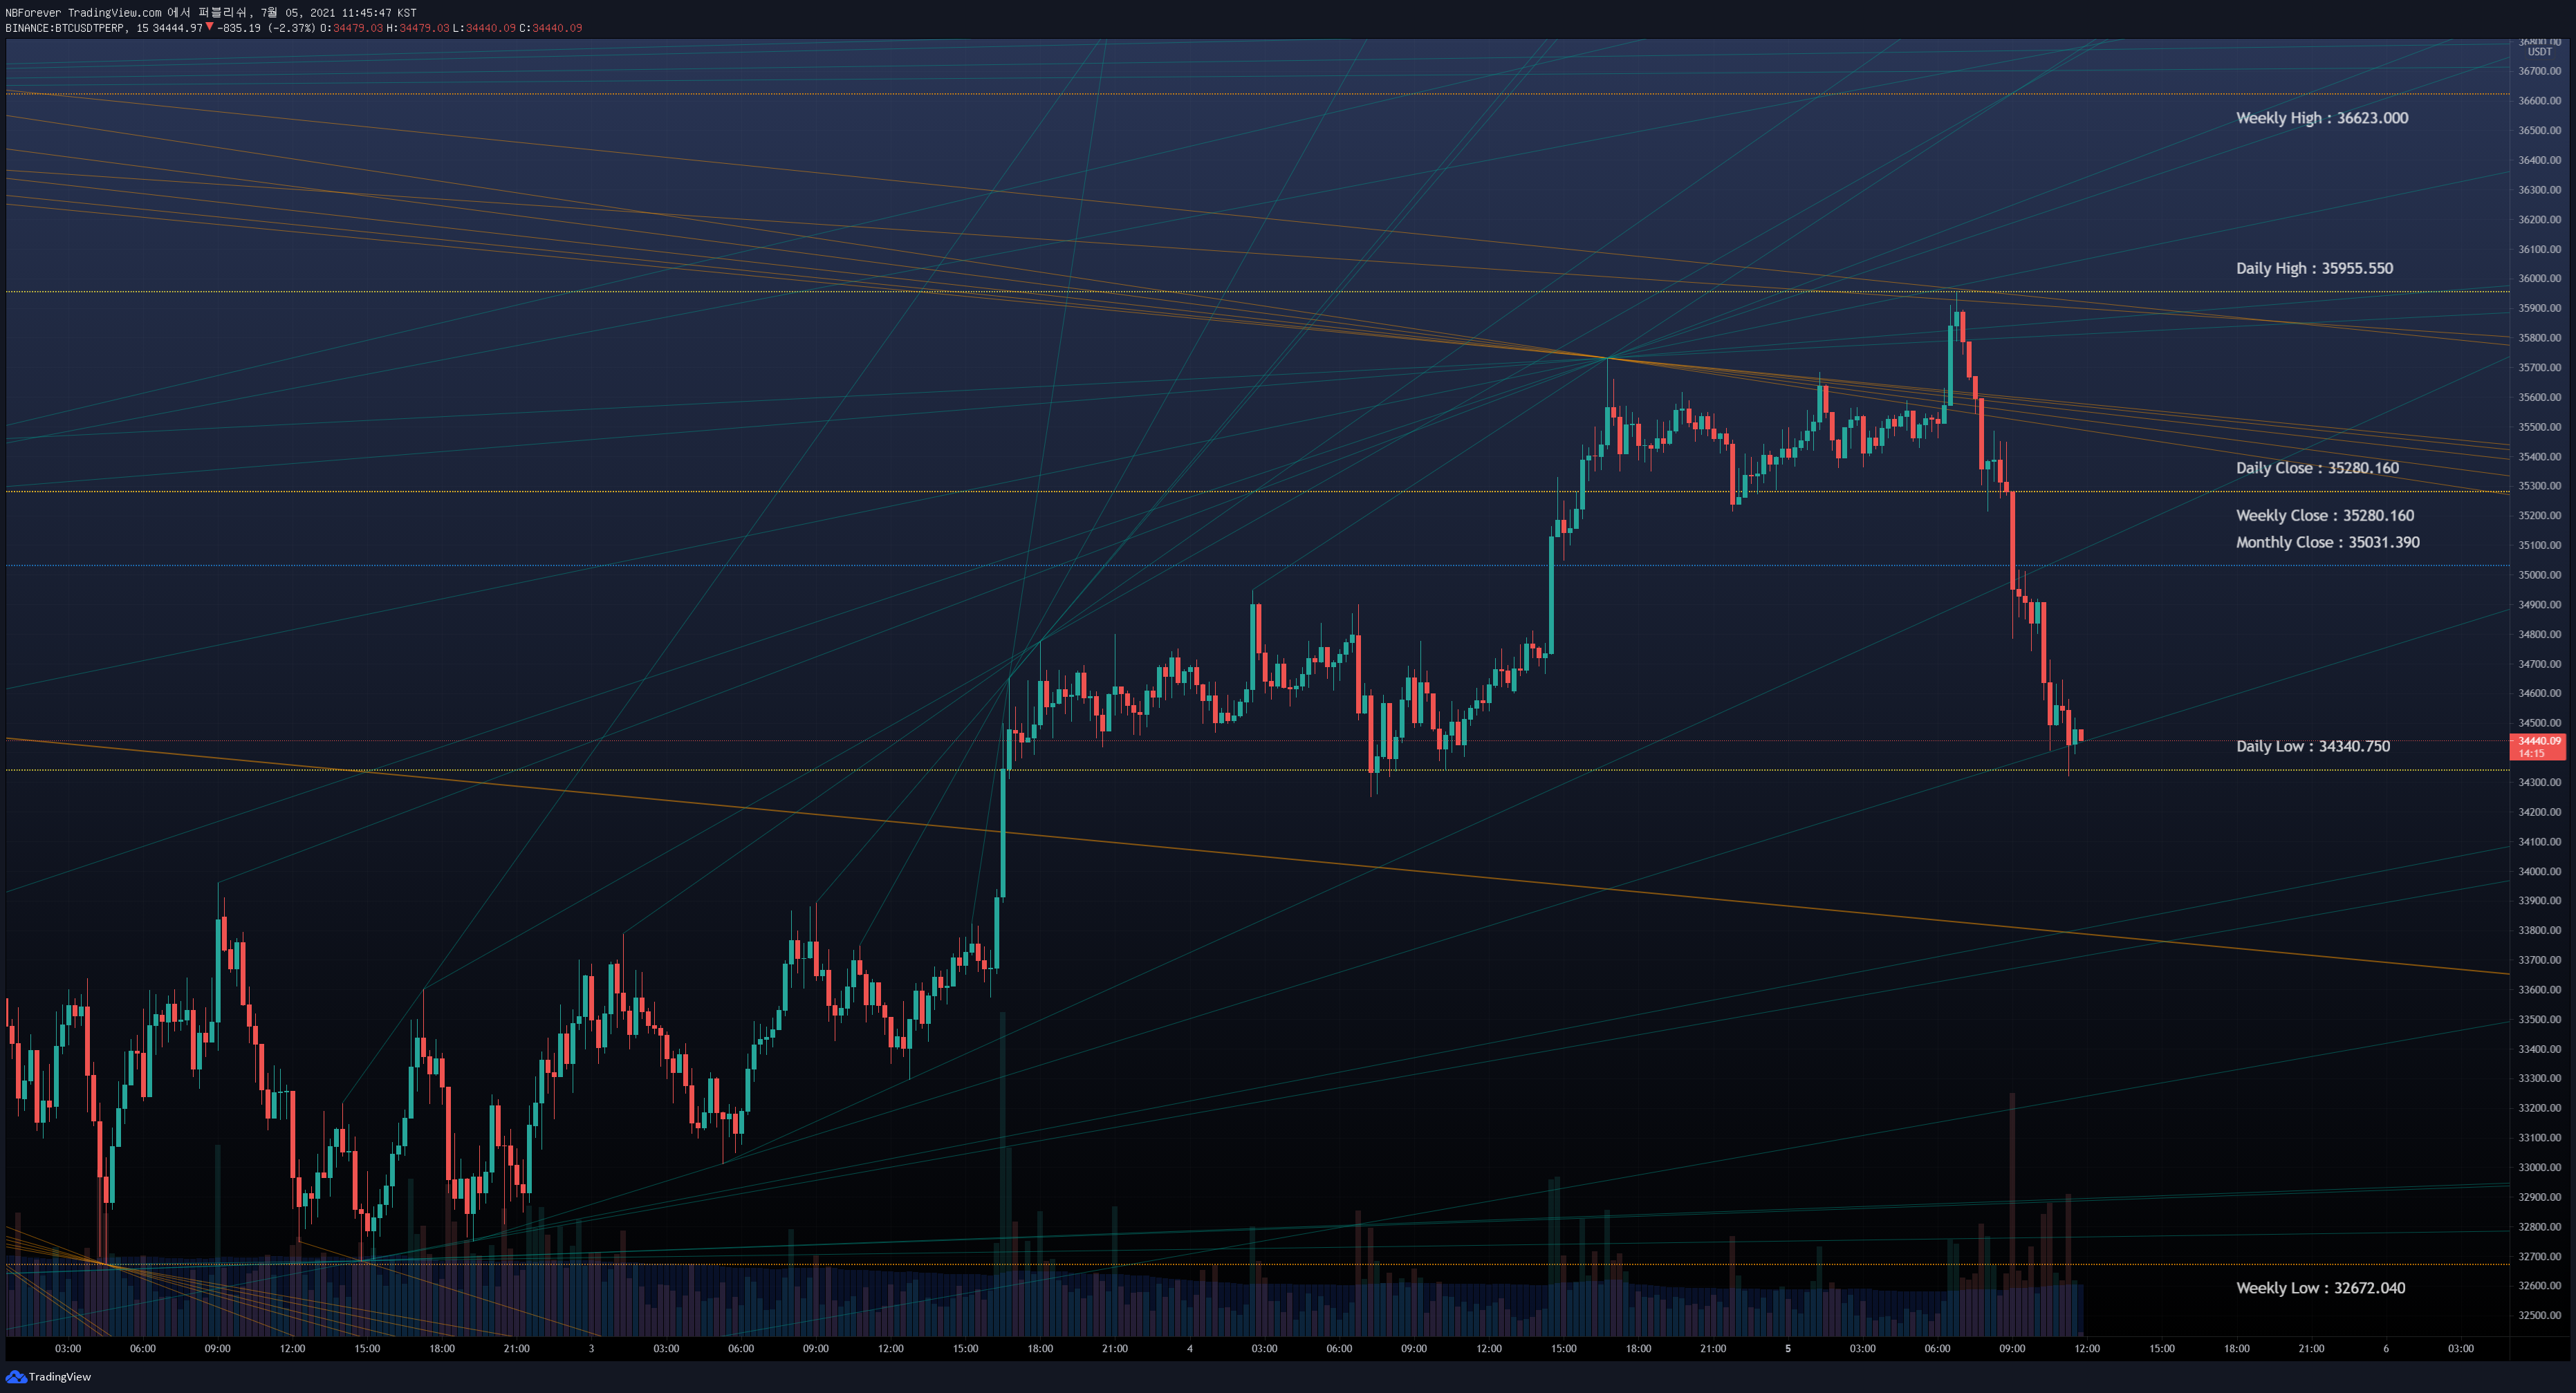Click the close value C:34440.09 in header
Viewport: 2576px width, 1393px height.
point(550,28)
